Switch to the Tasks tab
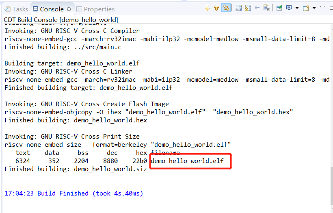Image resolution: width=333 pixels, height=213 pixels. 17,9
